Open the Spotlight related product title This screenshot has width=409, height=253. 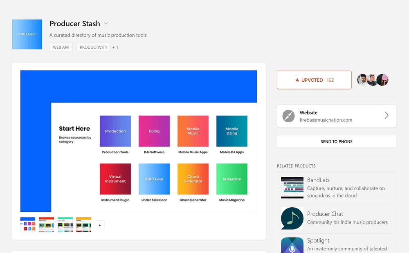click(318, 240)
